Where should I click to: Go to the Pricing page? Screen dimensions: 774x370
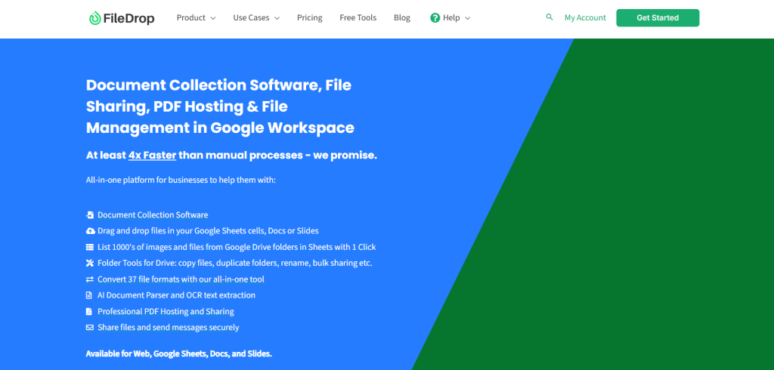(x=309, y=18)
